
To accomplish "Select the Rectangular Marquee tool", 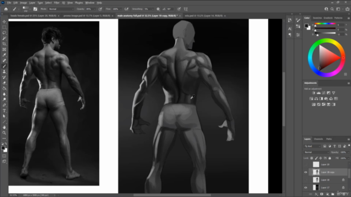I will [4, 27].
